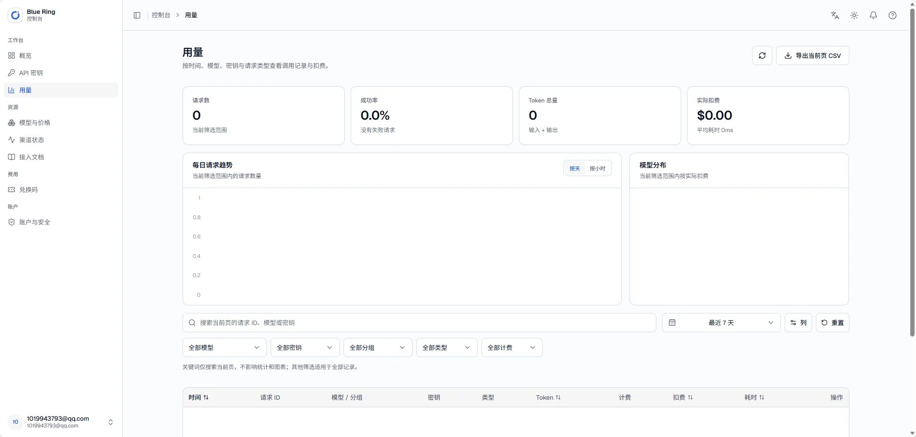This screenshot has height=437, width=916.
Task: Open the 列 column settings button
Action: 798,323
